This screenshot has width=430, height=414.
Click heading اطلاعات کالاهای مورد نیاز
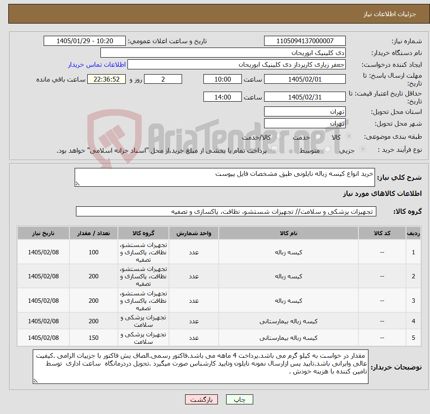tap(382, 194)
